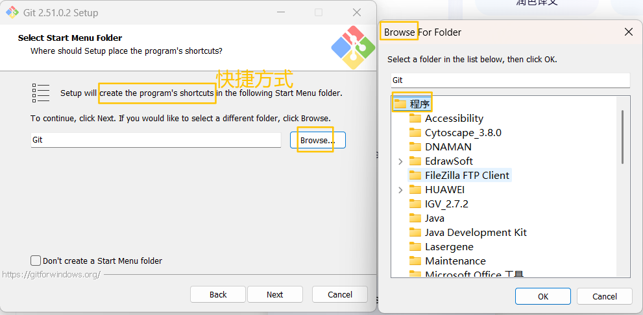Click the Start Menu folder name field

(x=156, y=140)
